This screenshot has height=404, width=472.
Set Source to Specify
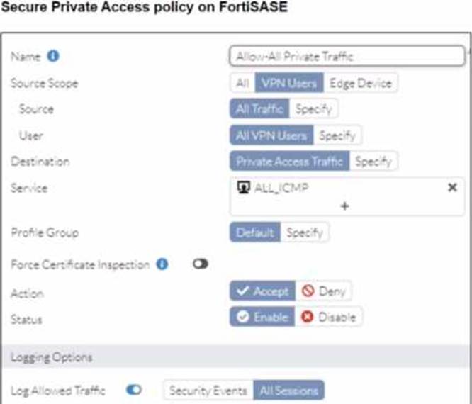(313, 109)
